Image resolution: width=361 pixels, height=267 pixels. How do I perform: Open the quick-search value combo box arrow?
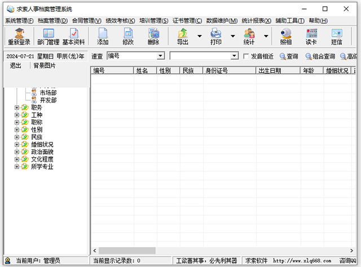[x=234, y=56]
